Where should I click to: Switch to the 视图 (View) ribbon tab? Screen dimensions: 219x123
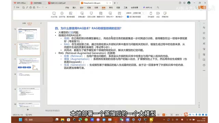[118, 8]
